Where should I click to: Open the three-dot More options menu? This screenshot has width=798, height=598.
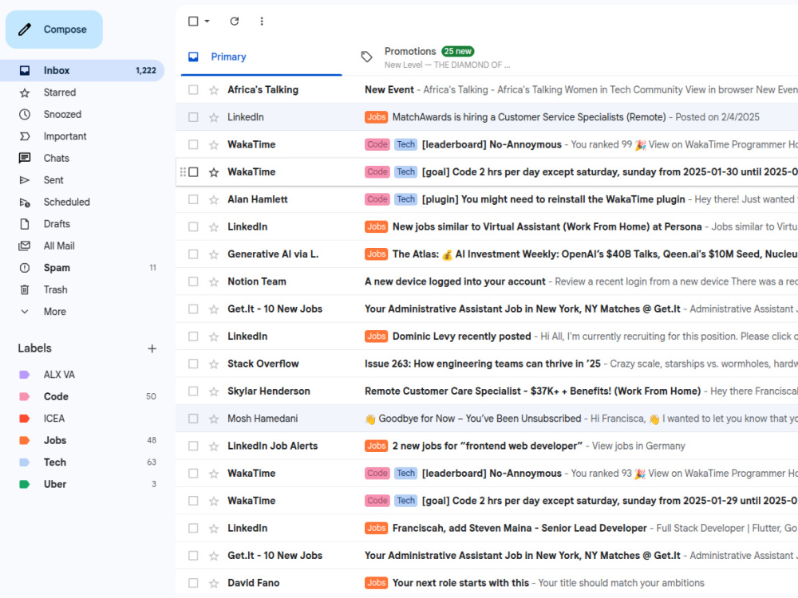262,22
